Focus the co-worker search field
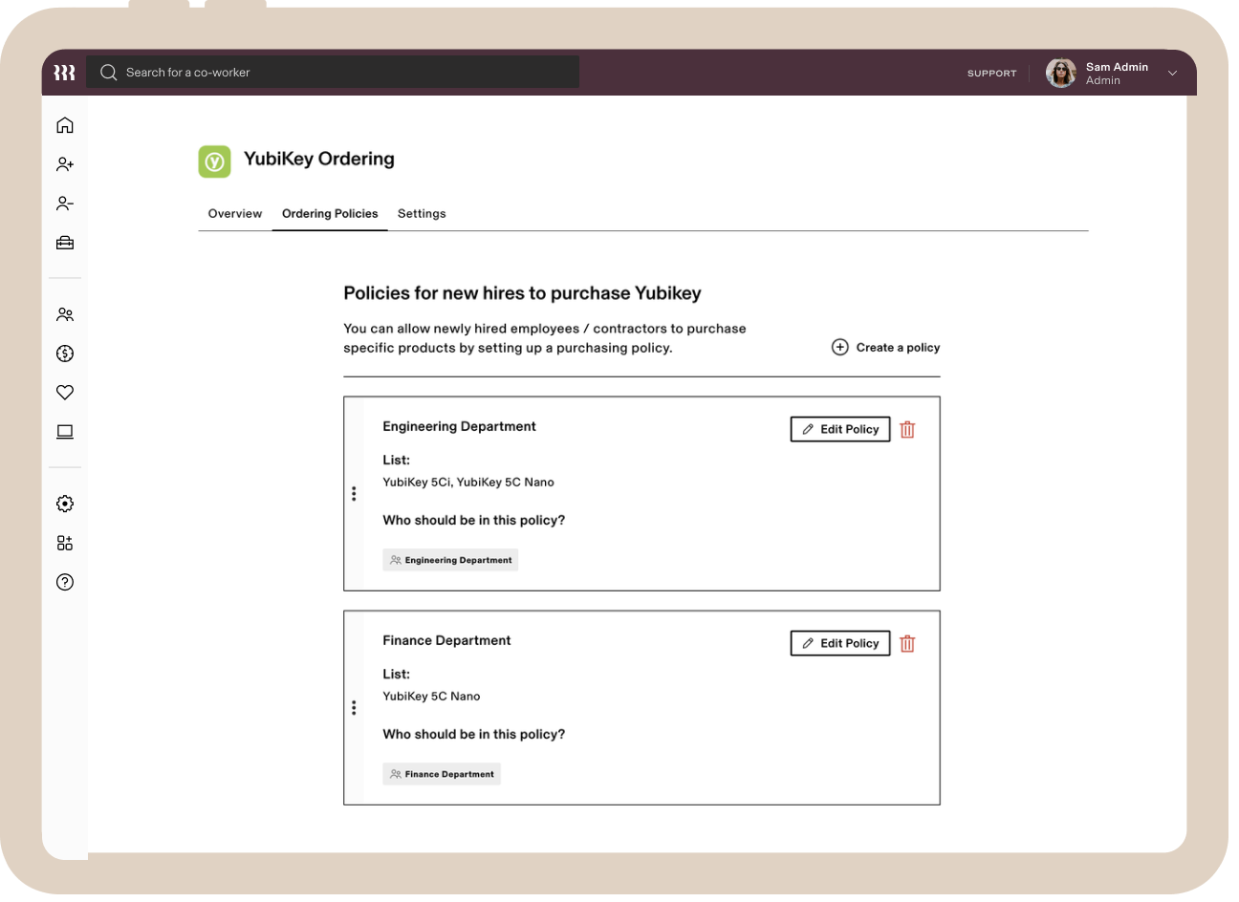Viewport: 1239px width, 902px height. [x=333, y=73]
